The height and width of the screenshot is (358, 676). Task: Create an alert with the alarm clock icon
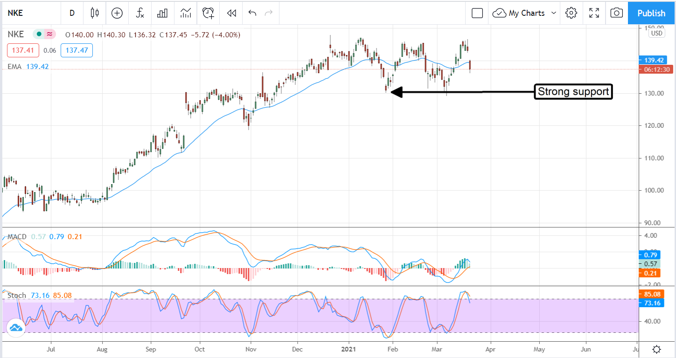point(208,13)
